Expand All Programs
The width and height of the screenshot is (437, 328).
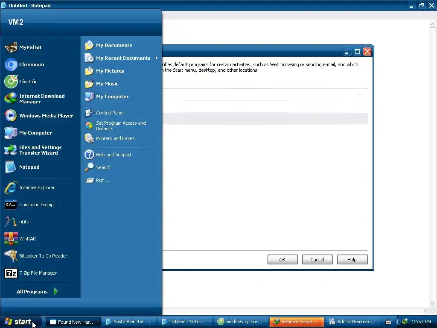38,291
